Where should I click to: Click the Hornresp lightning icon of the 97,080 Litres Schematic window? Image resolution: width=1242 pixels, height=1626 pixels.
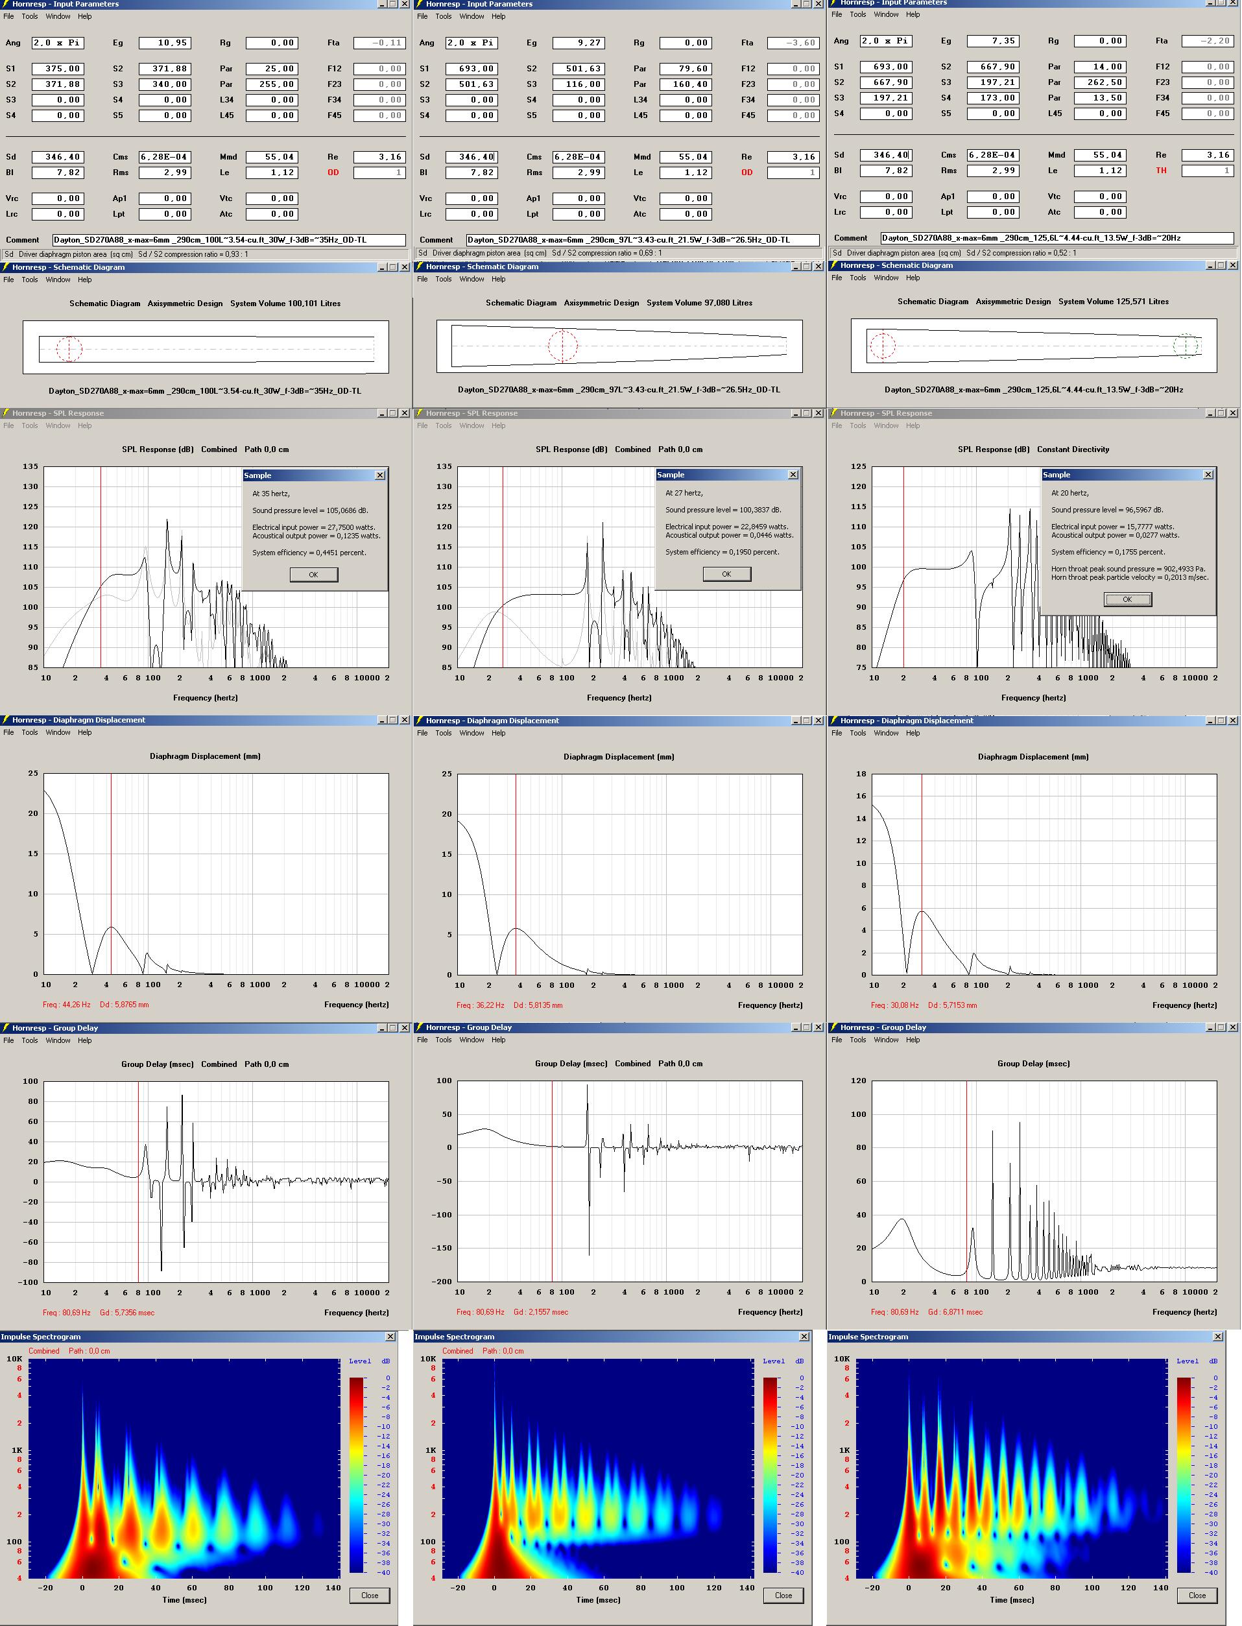pos(419,267)
